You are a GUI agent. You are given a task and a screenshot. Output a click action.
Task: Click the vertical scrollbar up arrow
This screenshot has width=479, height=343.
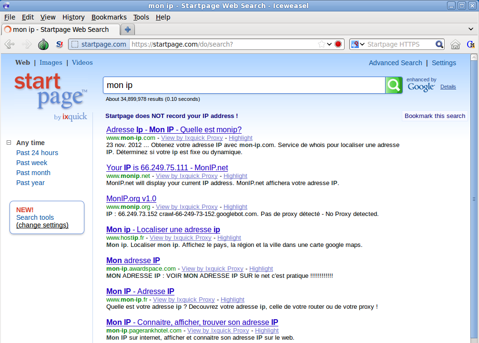(x=474, y=57)
